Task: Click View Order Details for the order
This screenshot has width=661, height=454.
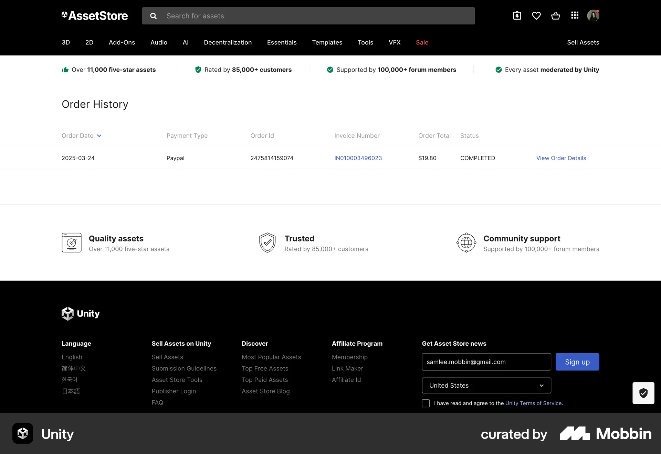Action: click(x=561, y=158)
